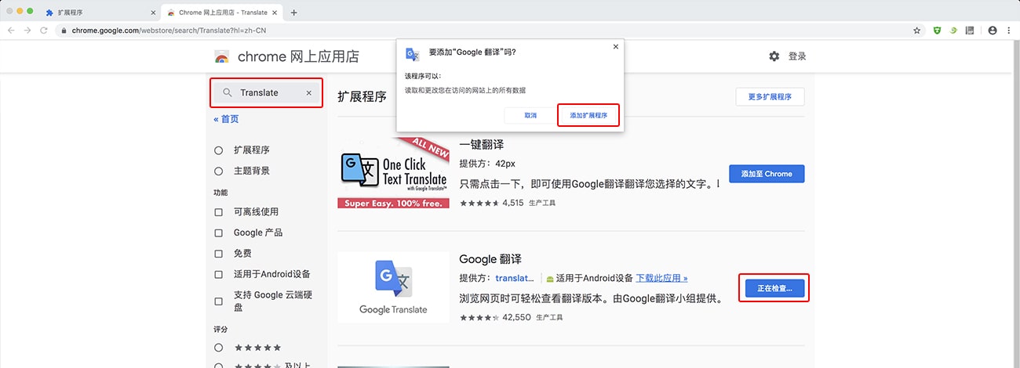
Task: Enable the 可离线使用 checkbox
Action: click(219, 212)
